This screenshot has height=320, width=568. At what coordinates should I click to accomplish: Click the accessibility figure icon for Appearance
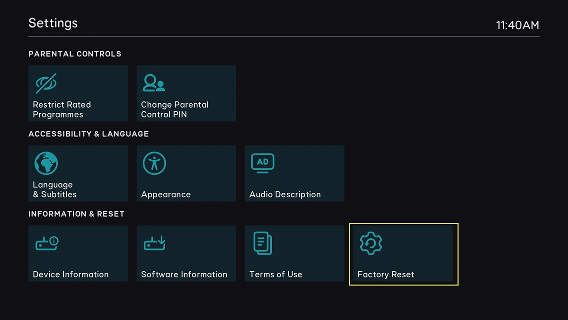[154, 164]
